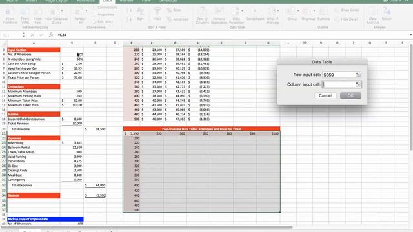Open the Data Analysis tool
The width and height of the screenshot is (413, 232).
[x=373, y=15]
